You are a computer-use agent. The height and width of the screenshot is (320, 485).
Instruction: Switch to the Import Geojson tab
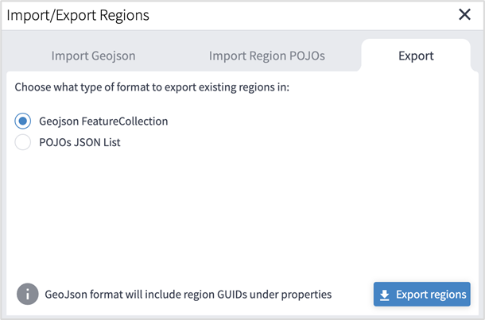pyautogui.click(x=93, y=56)
